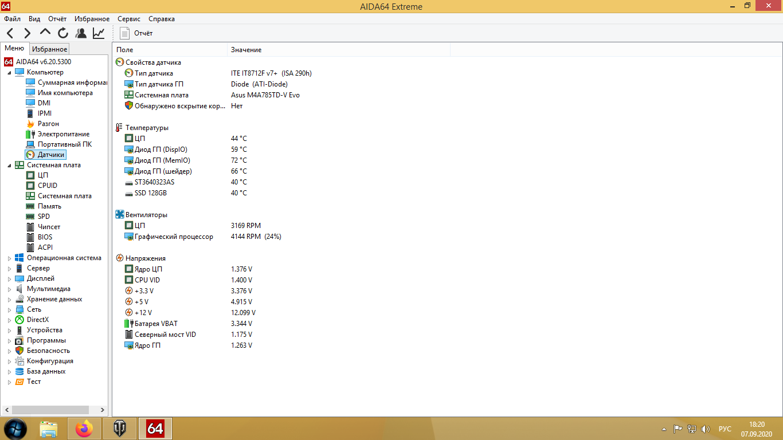Screen dimensions: 783x440
Task: Collapse the Системная плата tree branch
Action: click(x=9, y=166)
